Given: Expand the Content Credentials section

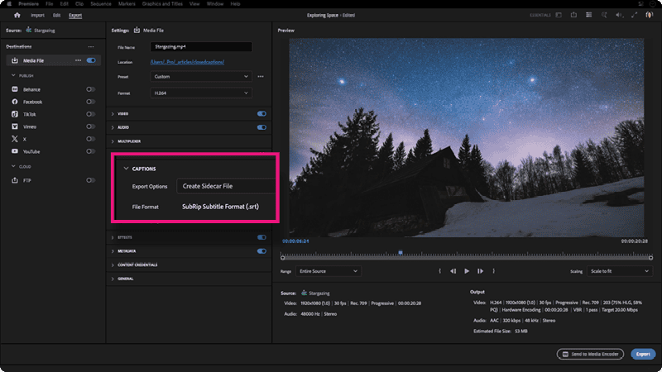Looking at the screenshot, I should (113, 265).
